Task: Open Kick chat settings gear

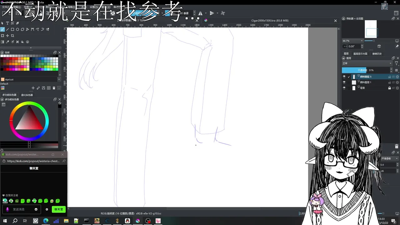Action: point(47,209)
